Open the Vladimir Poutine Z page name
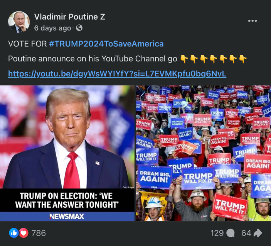 pos(69,17)
